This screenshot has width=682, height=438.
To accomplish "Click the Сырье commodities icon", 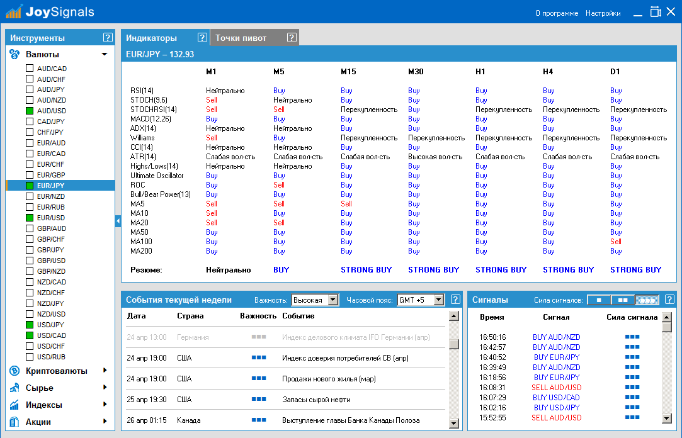I will point(14,388).
